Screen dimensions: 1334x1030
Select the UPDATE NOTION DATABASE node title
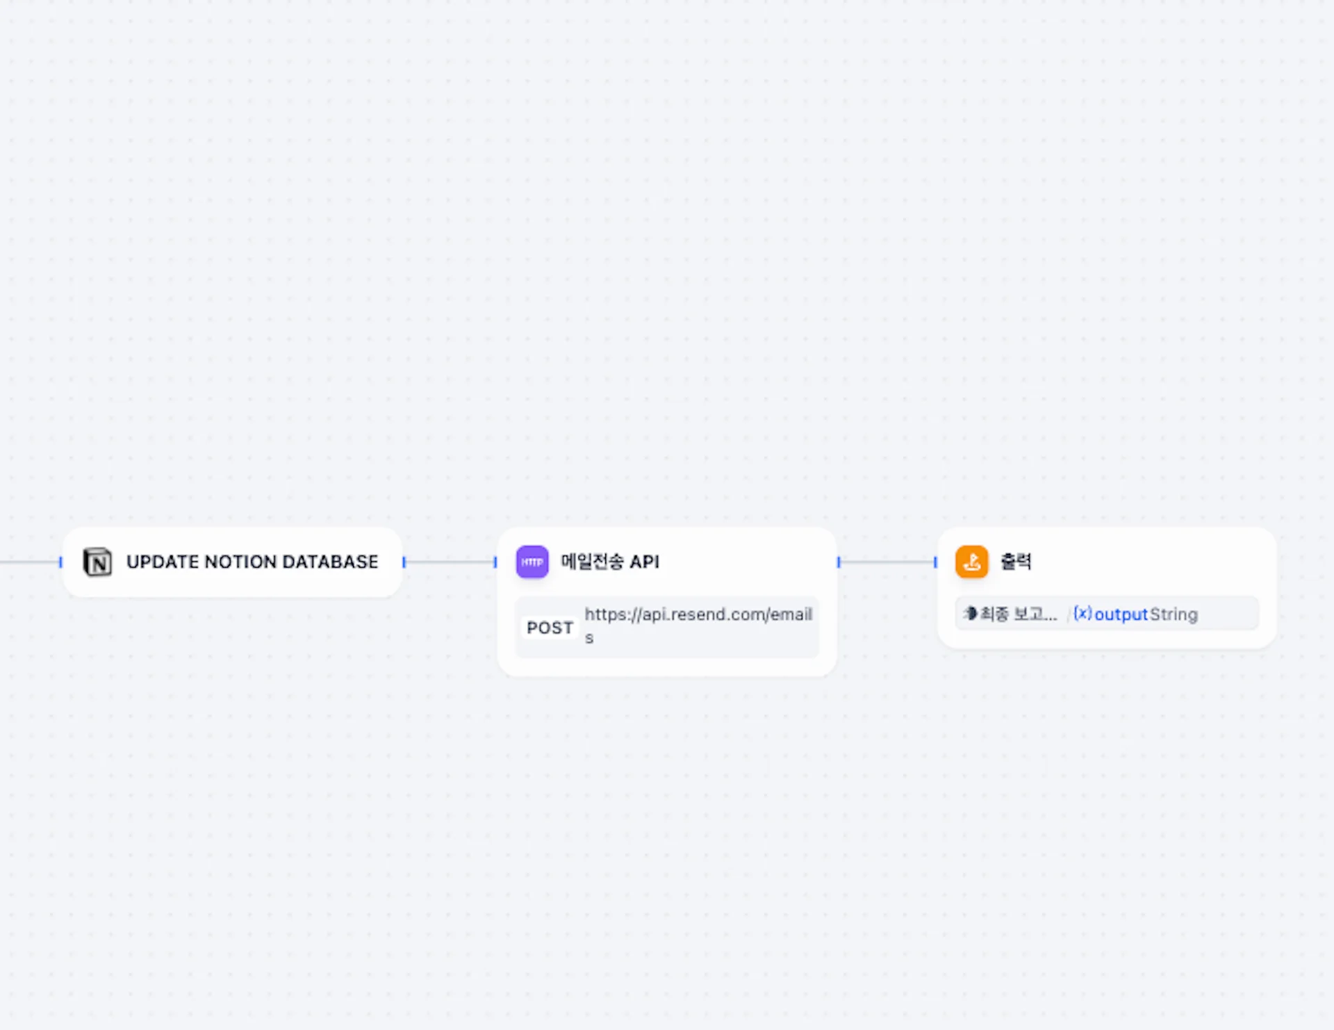point(252,562)
